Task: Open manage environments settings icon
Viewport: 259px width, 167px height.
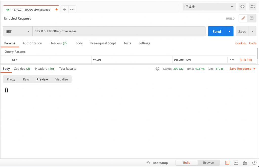Action: [x=253, y=7]
